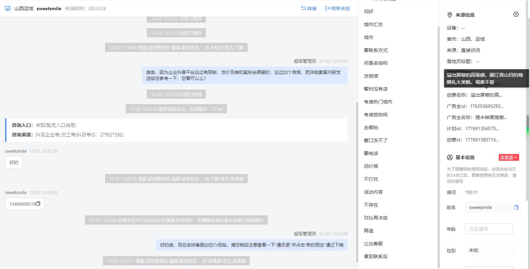The height and width of the screenshot is (269, 530).
Task: Click the 创意名称 value text
Action: pos(486,95)
